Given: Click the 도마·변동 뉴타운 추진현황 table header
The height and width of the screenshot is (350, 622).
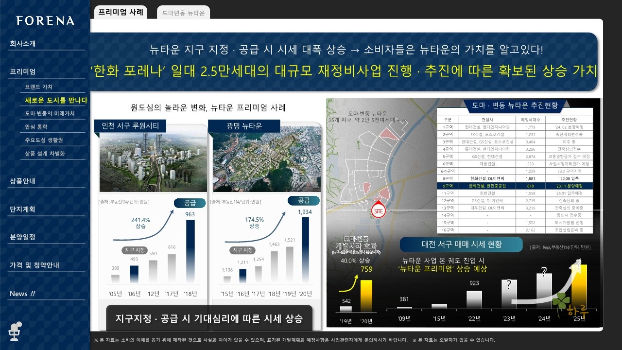Looking at the screenshot, I should pyautogui.click(x=515, y=105).
